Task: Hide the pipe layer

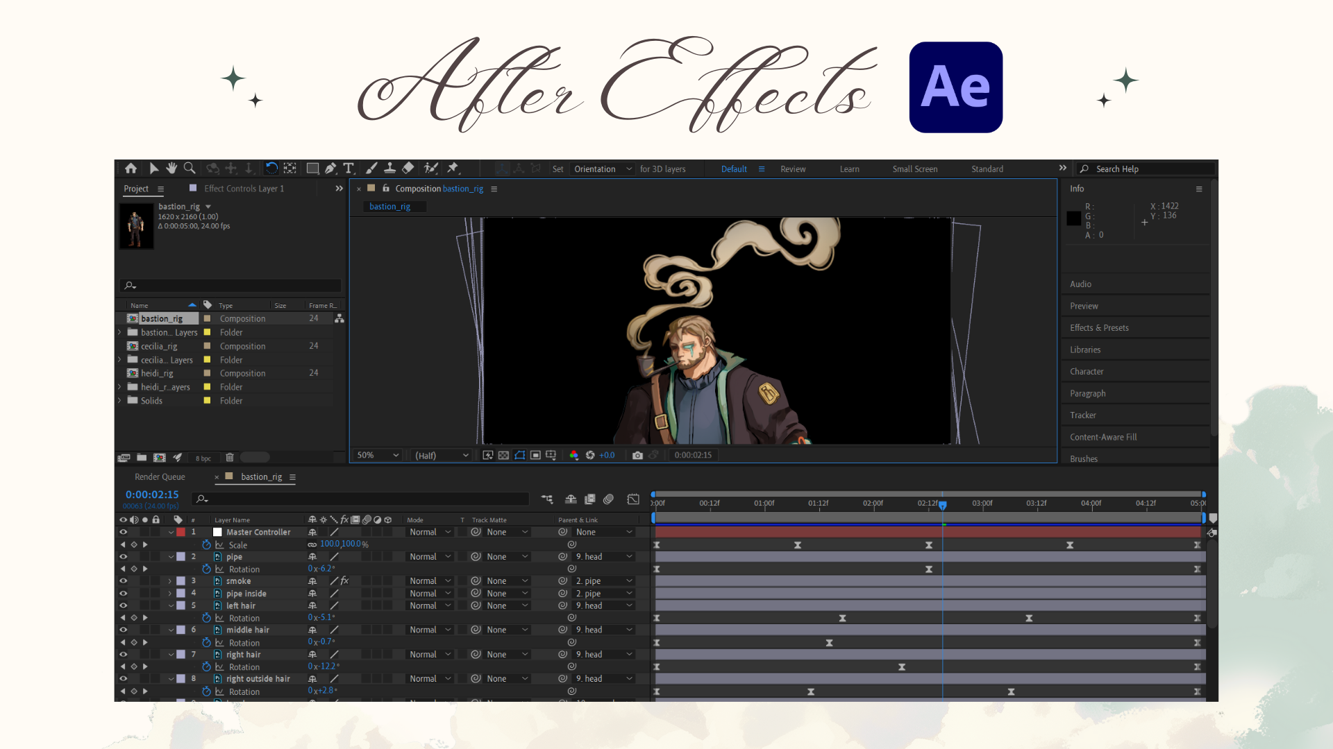Action: click(123, 557)
